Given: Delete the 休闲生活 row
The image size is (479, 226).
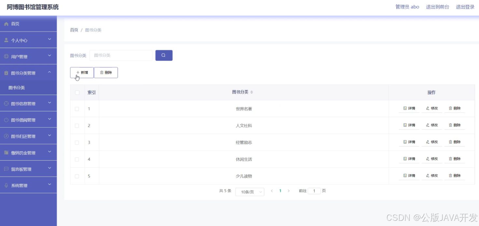Looking at the screenshot, I should (x=455, y=159).
